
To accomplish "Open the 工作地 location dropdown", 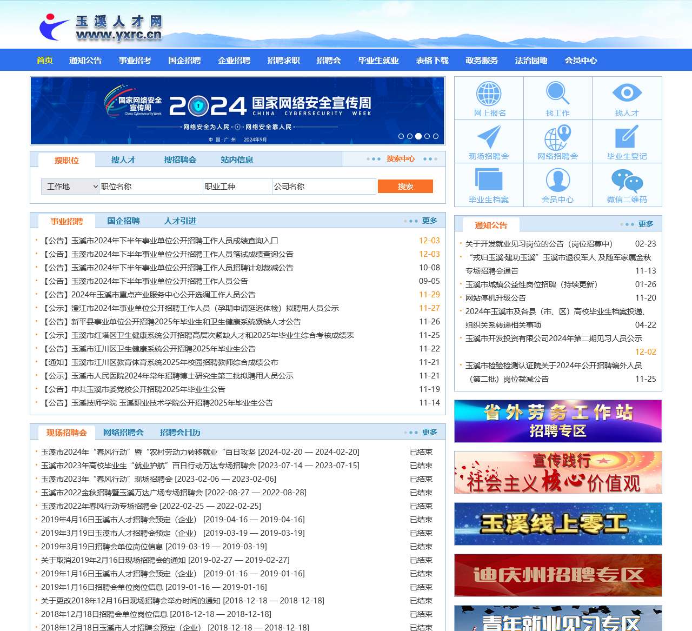I will (x=70, y=186).
